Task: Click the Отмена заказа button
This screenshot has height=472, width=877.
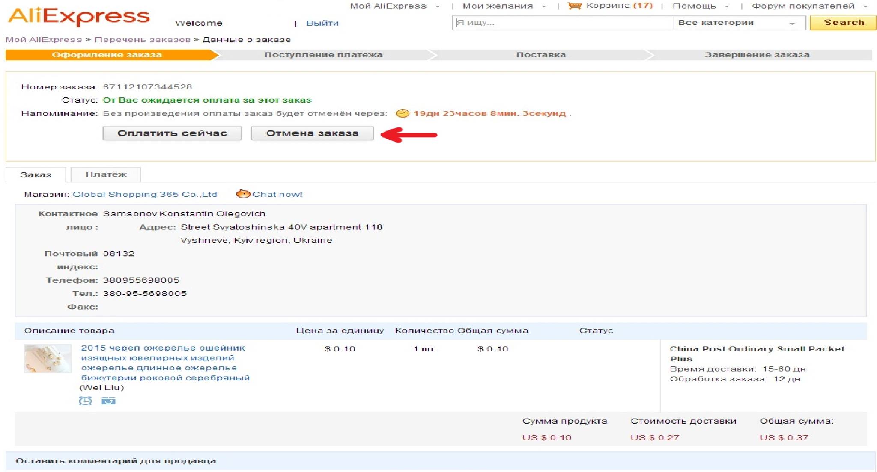Action: pos(312,133)
